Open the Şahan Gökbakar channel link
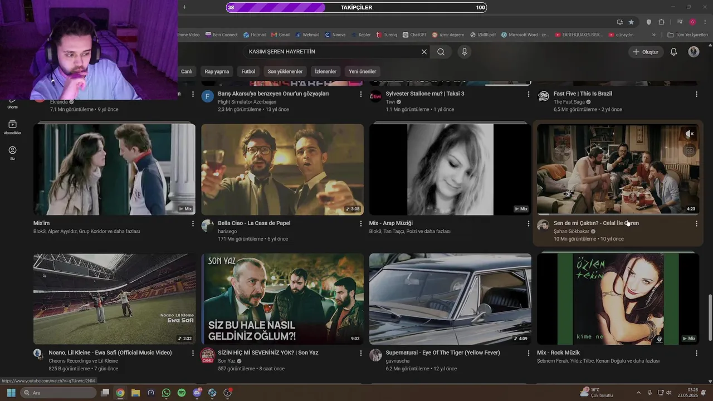The height and width of the screenshot is (401, 713). pyautogui.click(x=571, y=231)
